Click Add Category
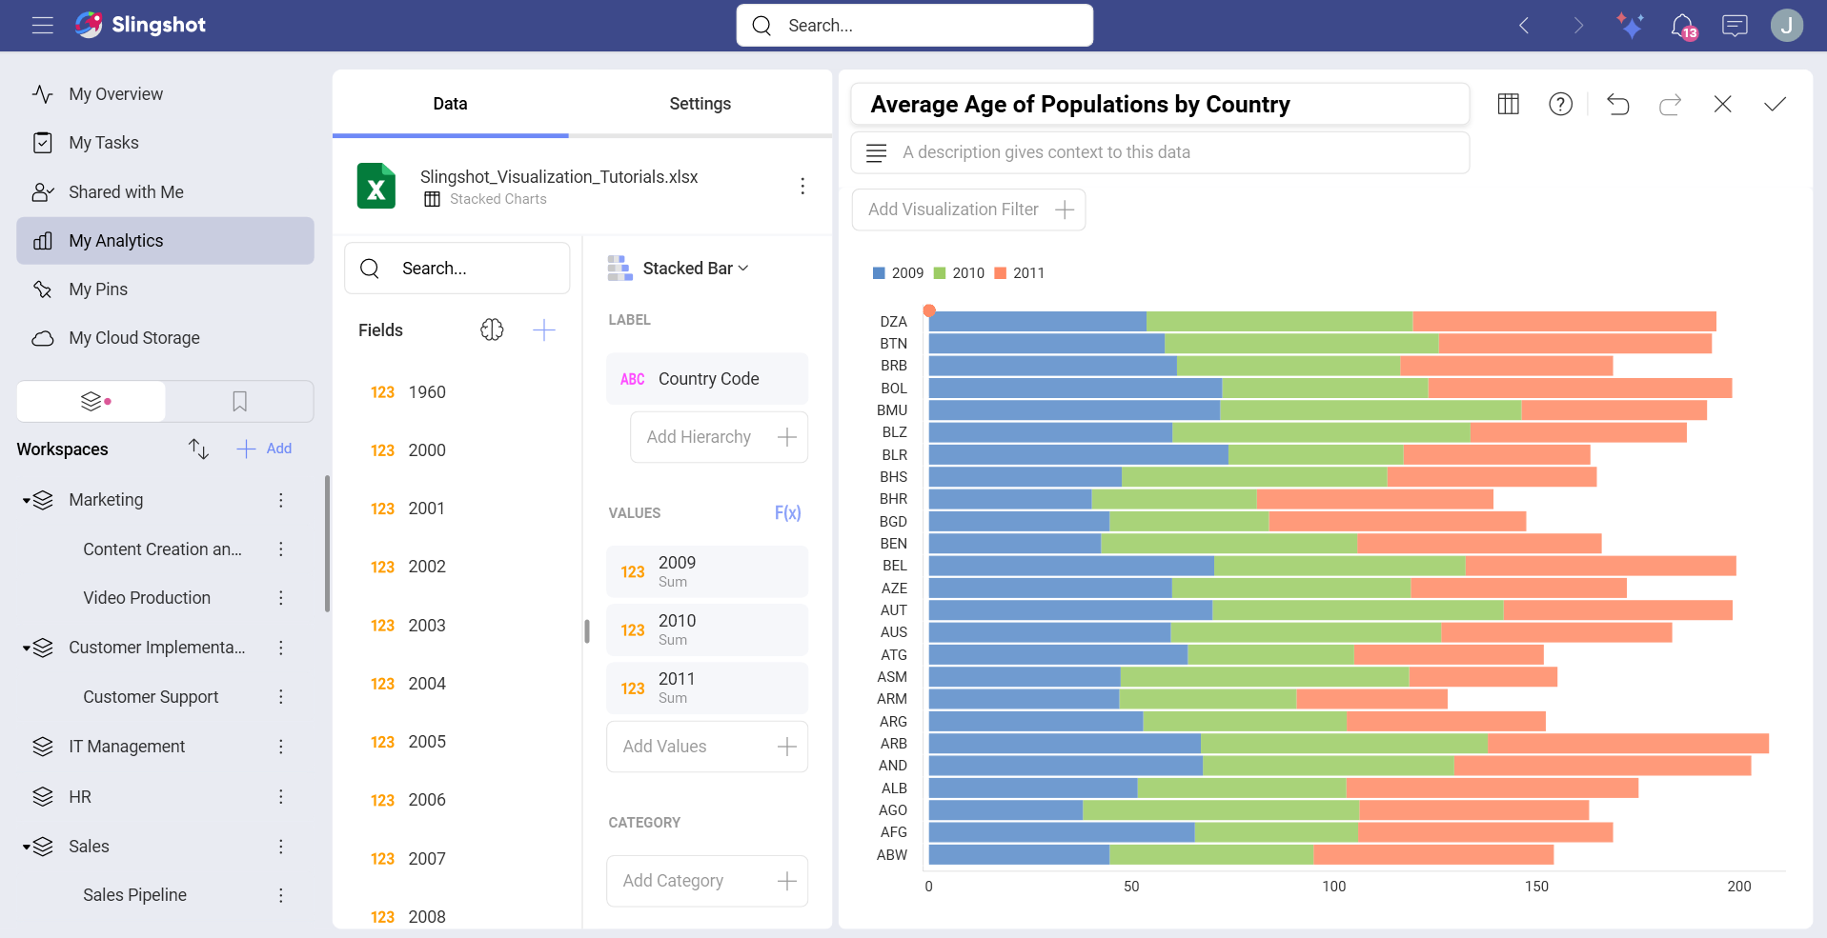This screenshot has height=938, width=1827. pyautogui.click(x=707, y=881)
